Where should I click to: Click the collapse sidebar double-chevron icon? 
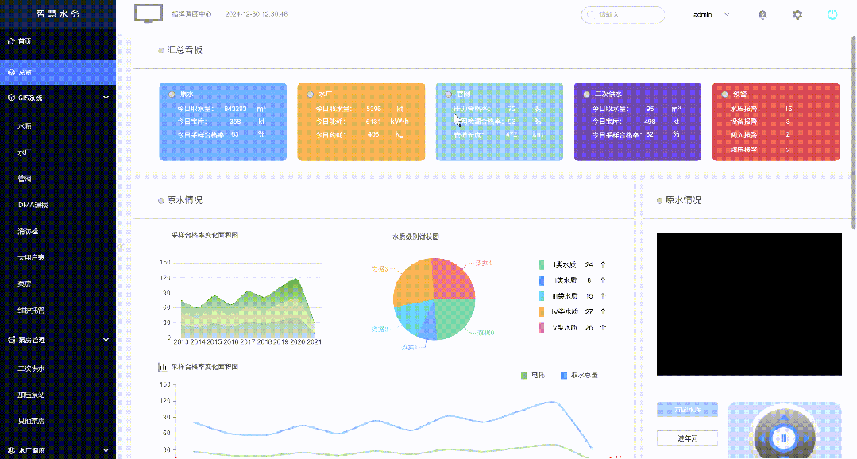(120, 246)
